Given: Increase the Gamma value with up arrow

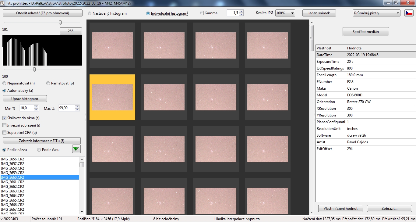Looking at the screenshot, I should tap(241, 12).
